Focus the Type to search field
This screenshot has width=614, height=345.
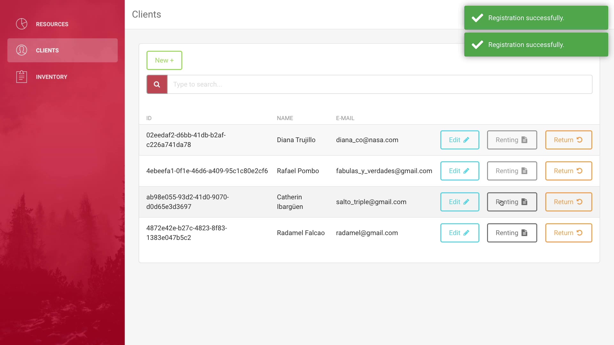[x=380, y=84]
